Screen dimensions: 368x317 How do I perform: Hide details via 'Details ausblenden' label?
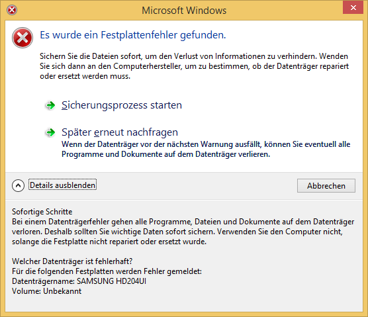[62, 185]
